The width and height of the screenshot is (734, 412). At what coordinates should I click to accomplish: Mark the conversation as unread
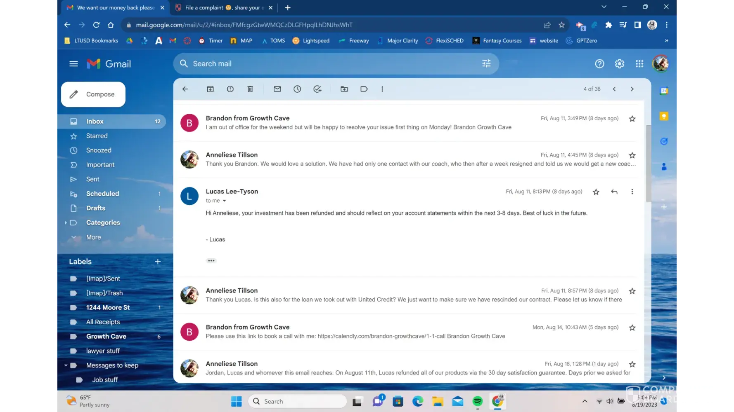[277, 89]
